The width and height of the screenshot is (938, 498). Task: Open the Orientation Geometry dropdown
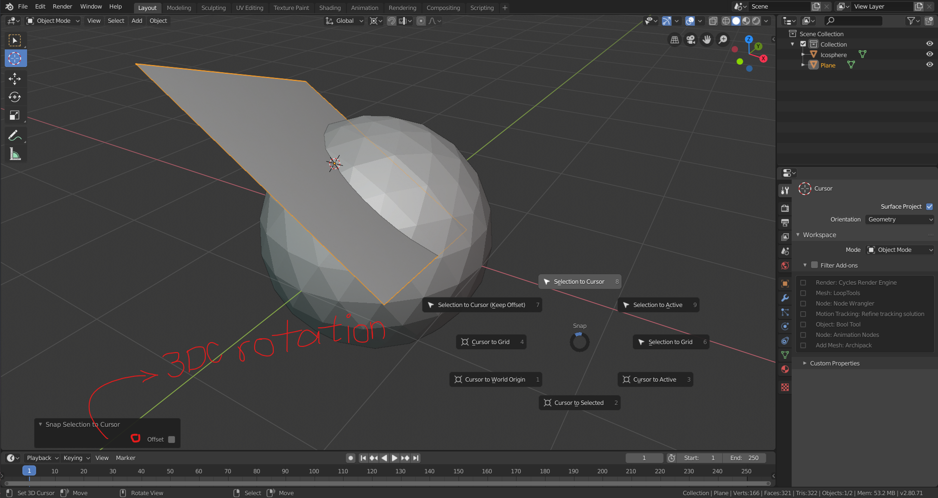tap(900, 220)
